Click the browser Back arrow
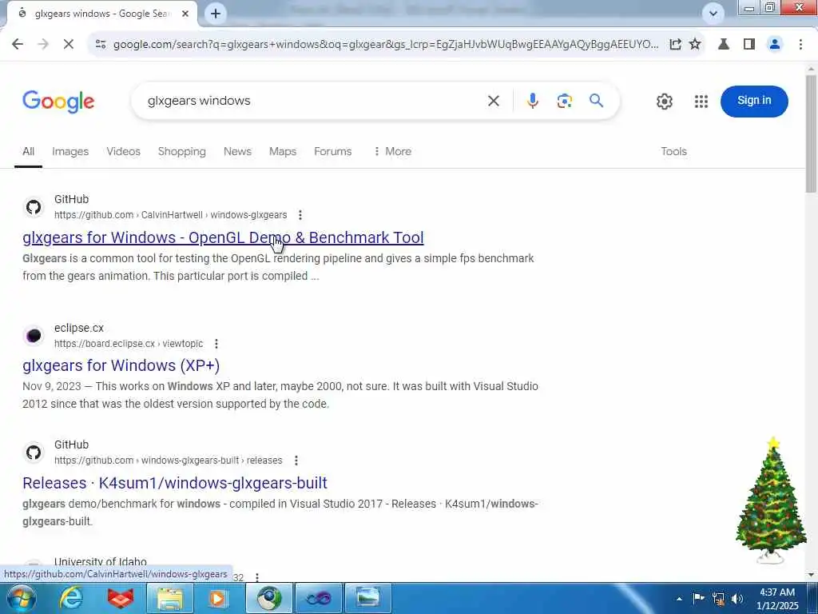 [x=18, y=45]
